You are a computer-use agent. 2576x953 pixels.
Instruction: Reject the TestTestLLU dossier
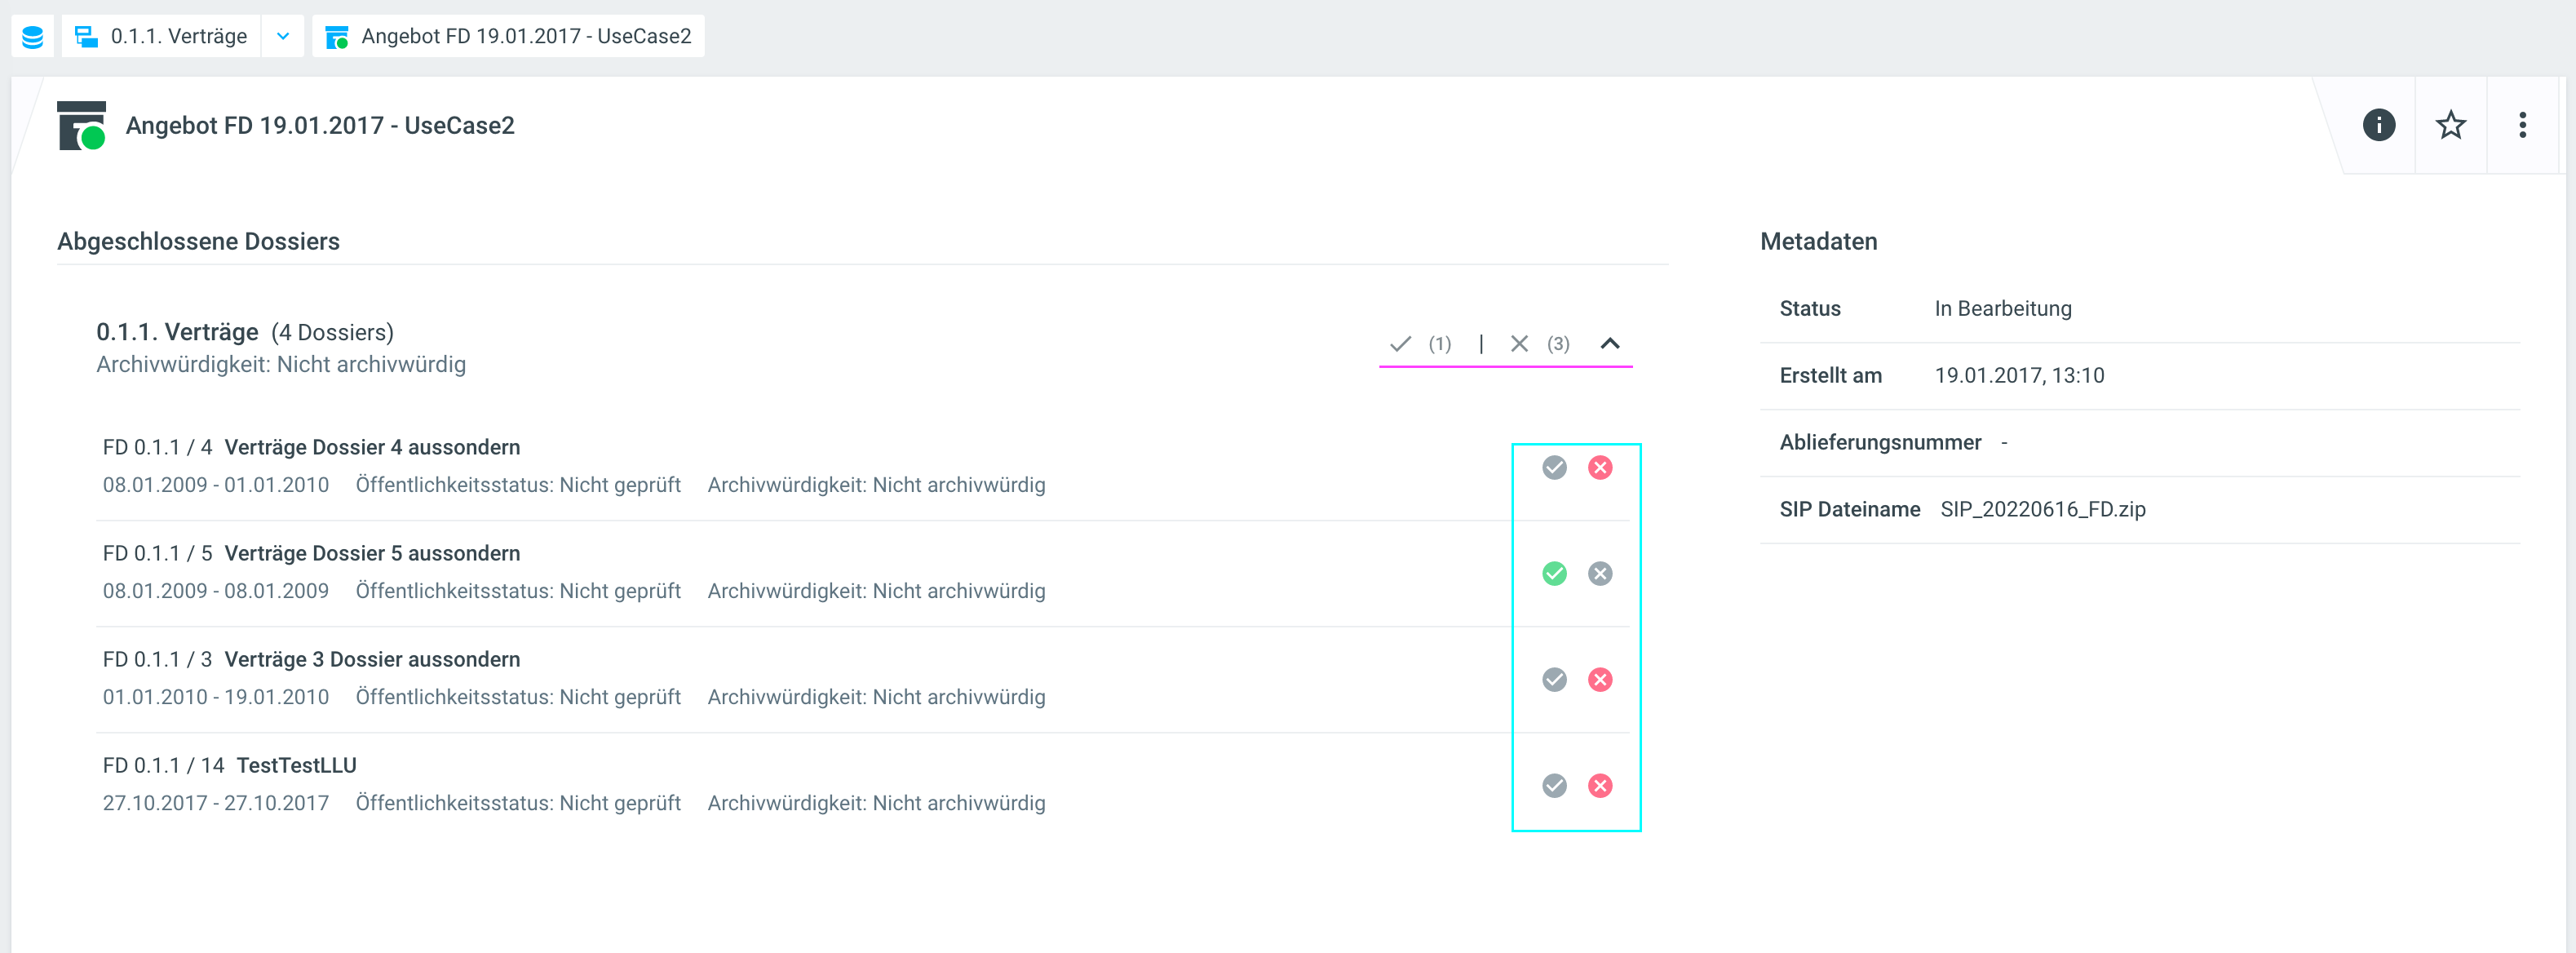[1600, 786]
